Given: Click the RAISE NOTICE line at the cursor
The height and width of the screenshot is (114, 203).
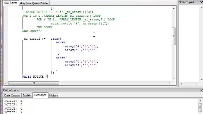Looking at the screenshot, I should click(x=35, y=77).
